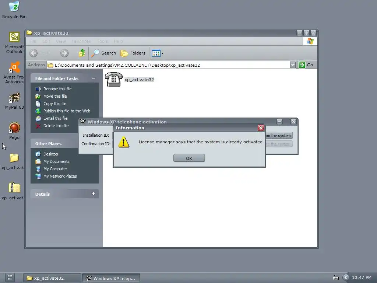The width and height of the screenshot is (377, 283).
Task: Toggle the Folders pane button
Action: pyautogui.click(x=133, y=53)
